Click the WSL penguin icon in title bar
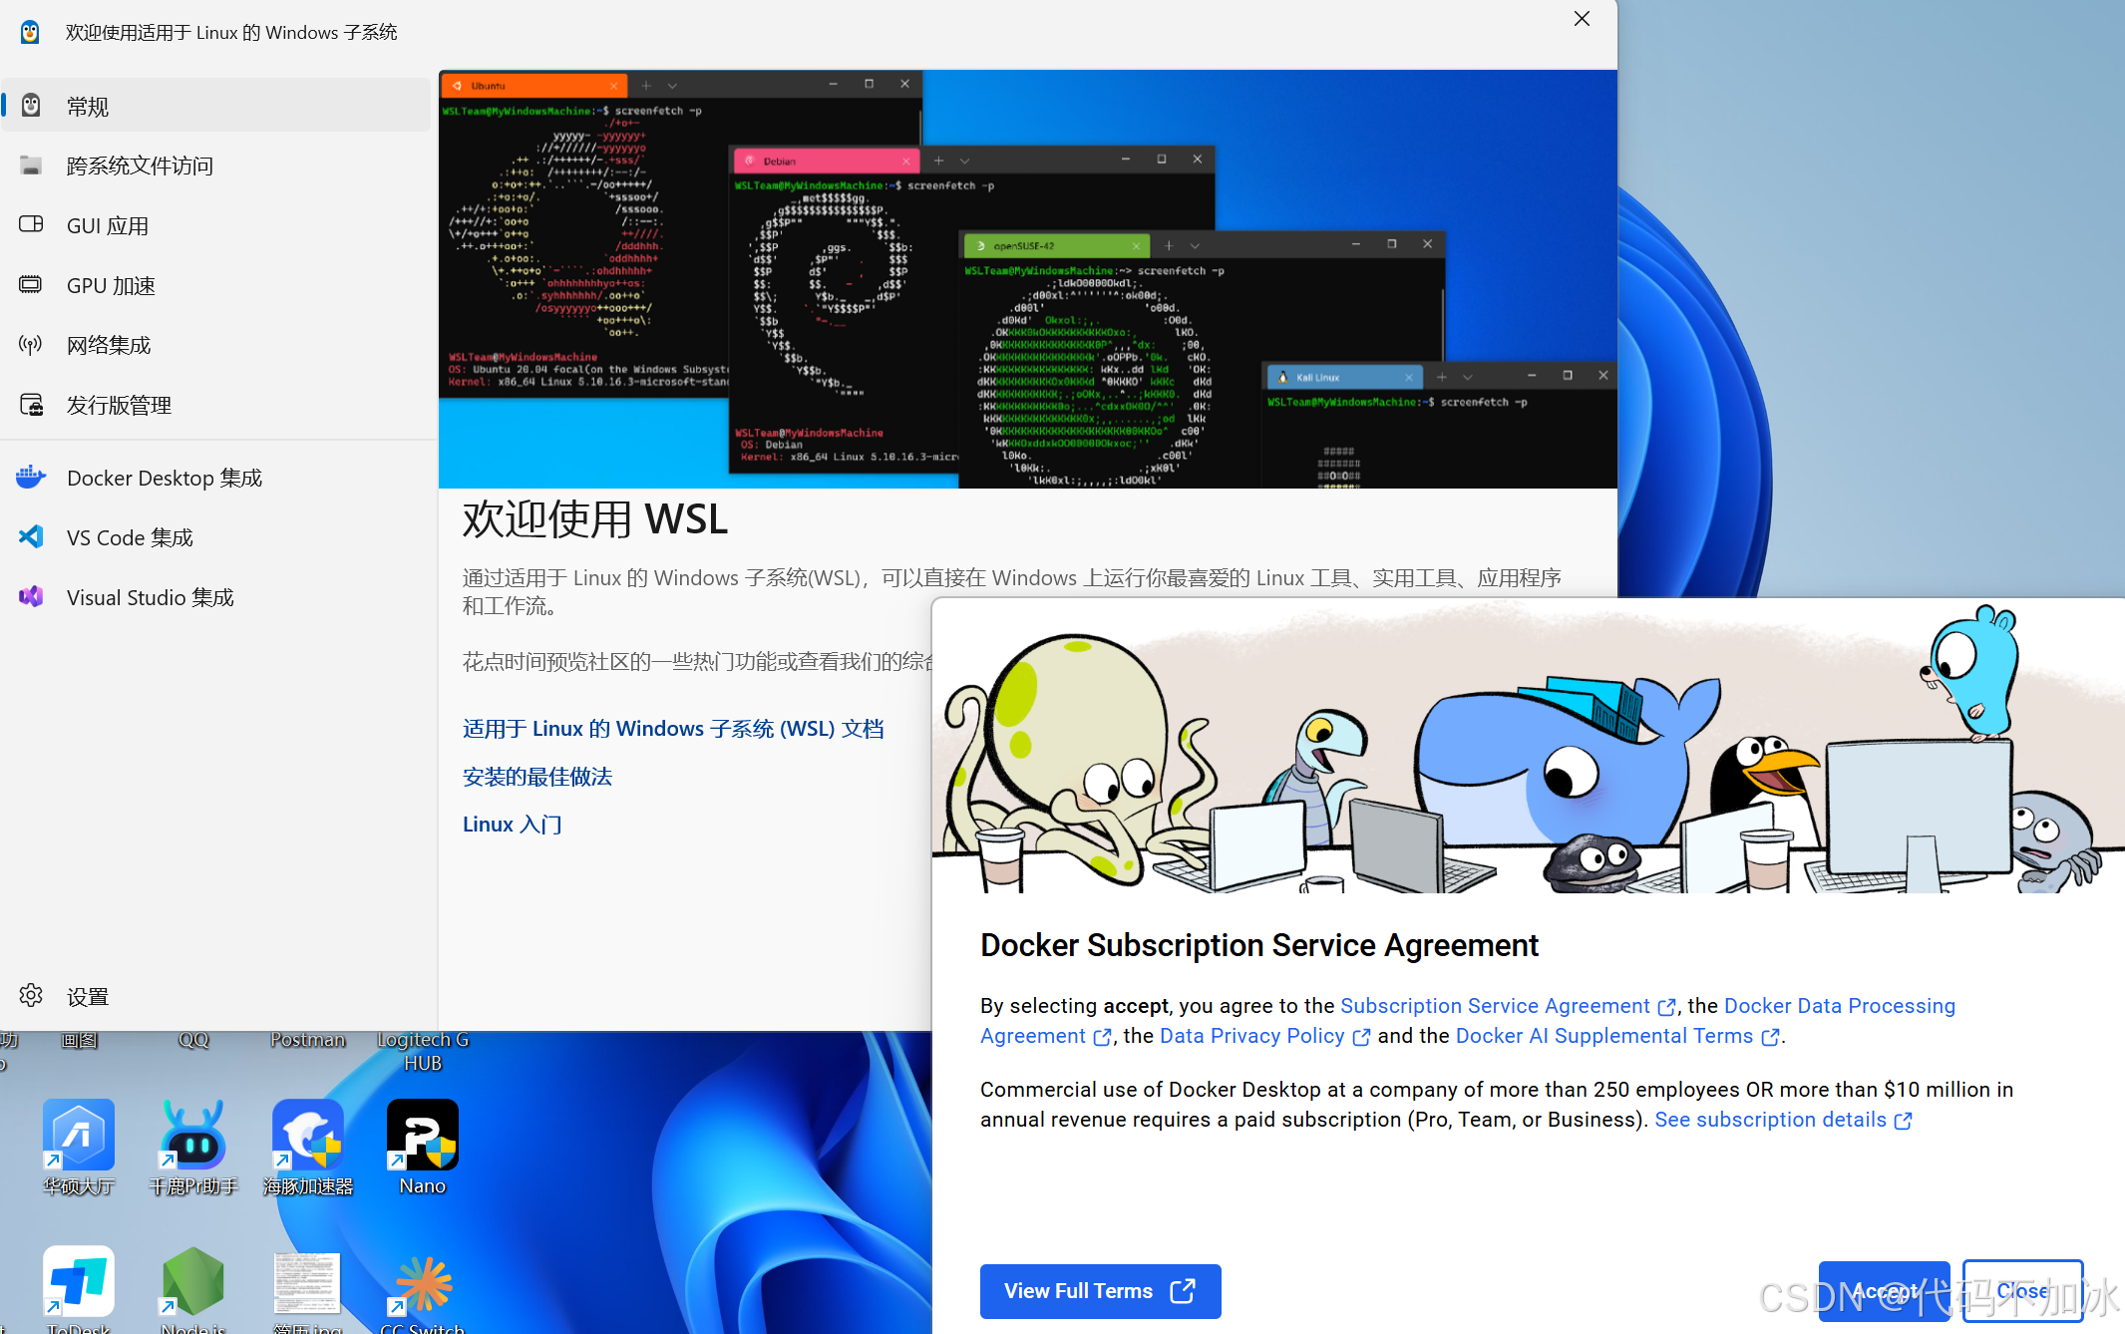The height and width of the screenshot is (1334, 2125). pos(30,32)
